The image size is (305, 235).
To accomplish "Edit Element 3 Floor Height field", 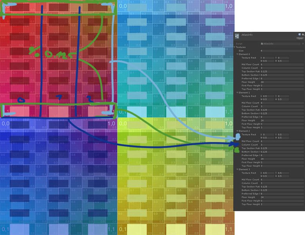I will pos(282,197).
